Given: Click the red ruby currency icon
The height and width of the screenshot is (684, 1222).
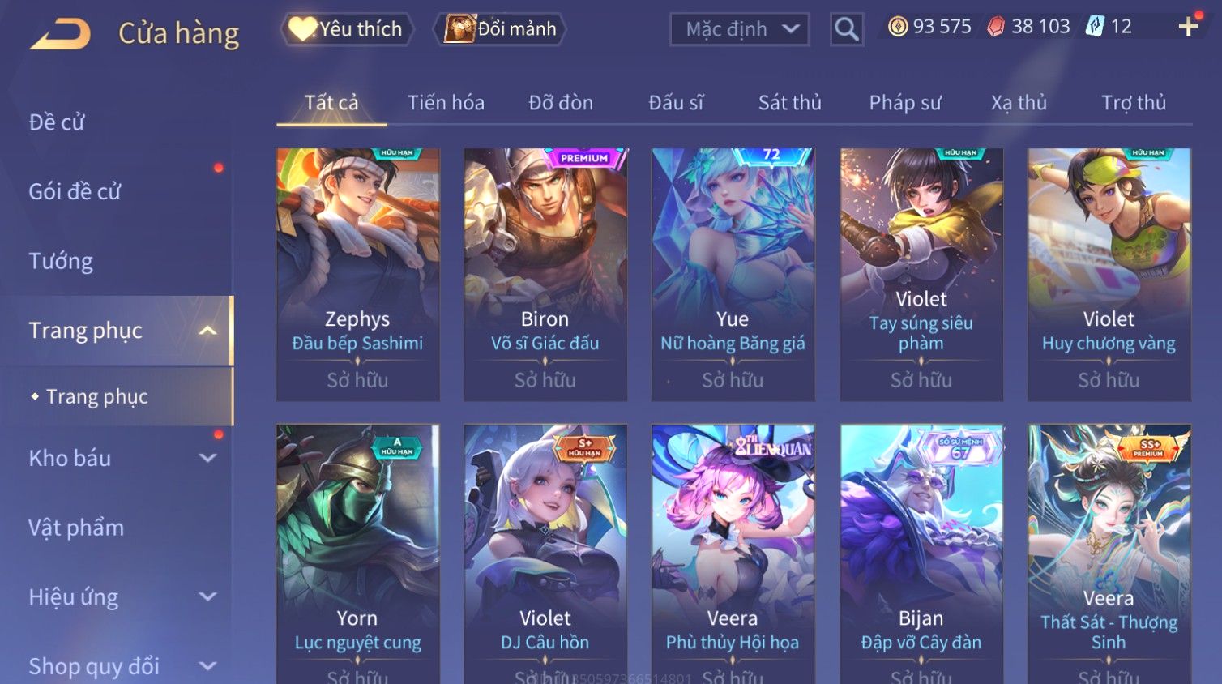Looking at the screenshot, I should [x=996, y=27].
